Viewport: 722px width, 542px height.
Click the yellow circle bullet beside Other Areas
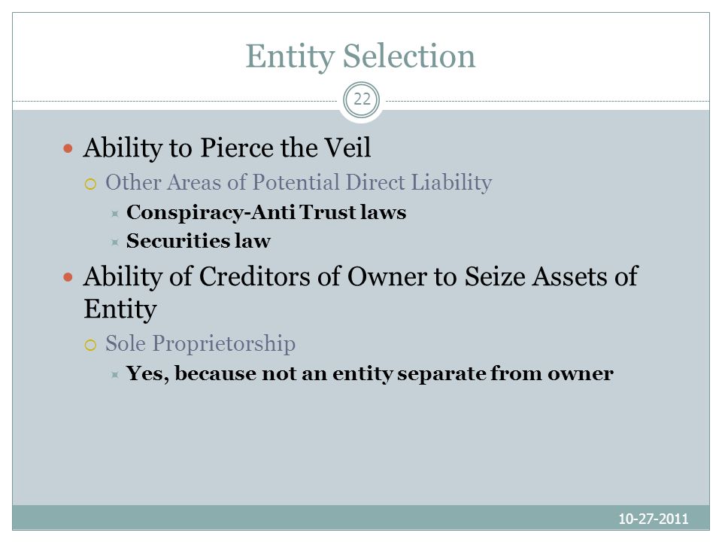tap(91, 184)
